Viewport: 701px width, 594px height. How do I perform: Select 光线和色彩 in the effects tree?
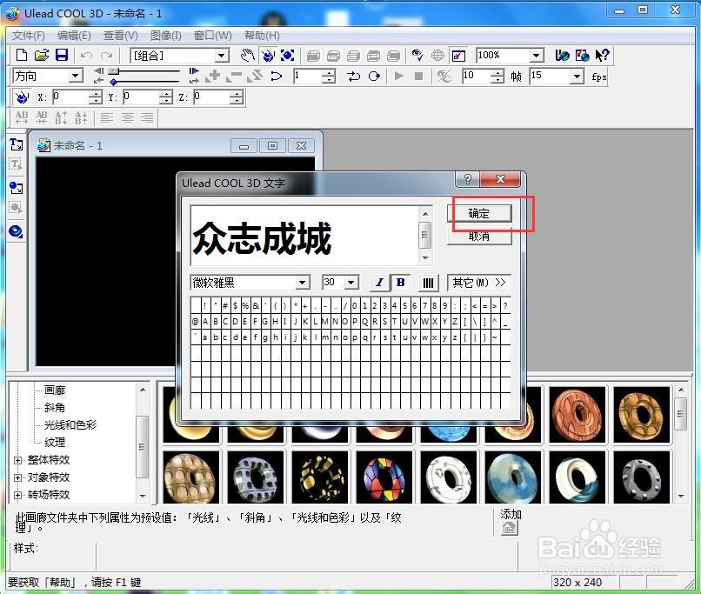pos(70,424)
